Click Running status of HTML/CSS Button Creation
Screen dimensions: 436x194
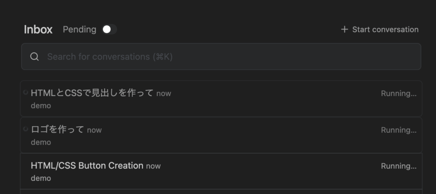(399, 166)
